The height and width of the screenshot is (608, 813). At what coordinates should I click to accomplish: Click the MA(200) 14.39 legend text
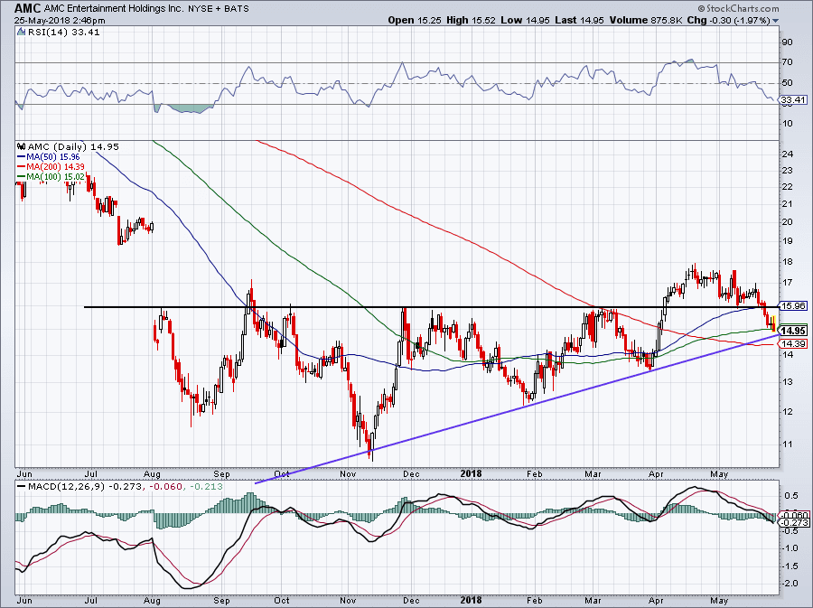[x=55, y=167]
